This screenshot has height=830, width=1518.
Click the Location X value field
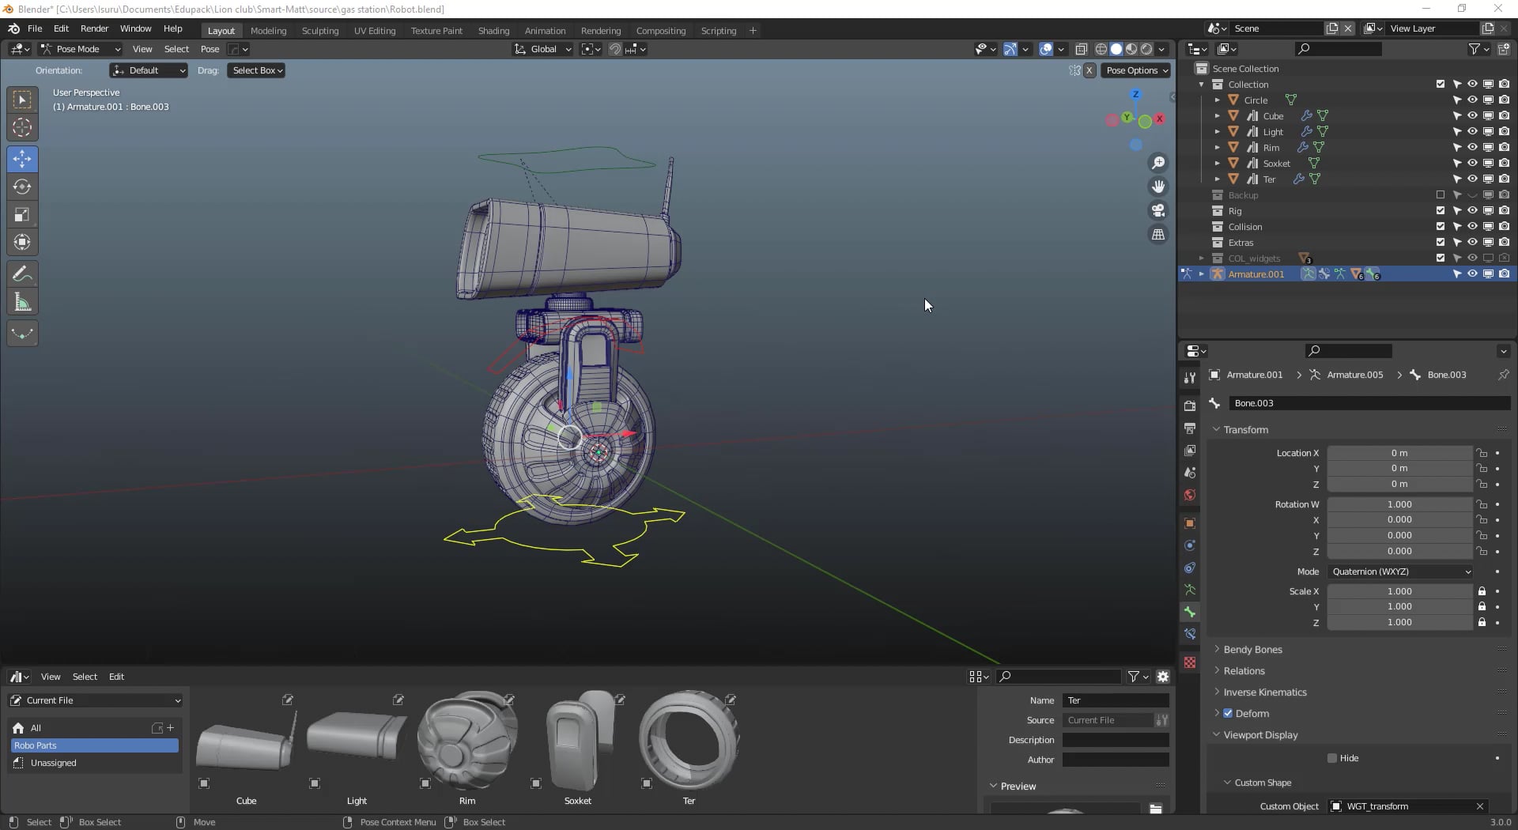coord(1399,453)
